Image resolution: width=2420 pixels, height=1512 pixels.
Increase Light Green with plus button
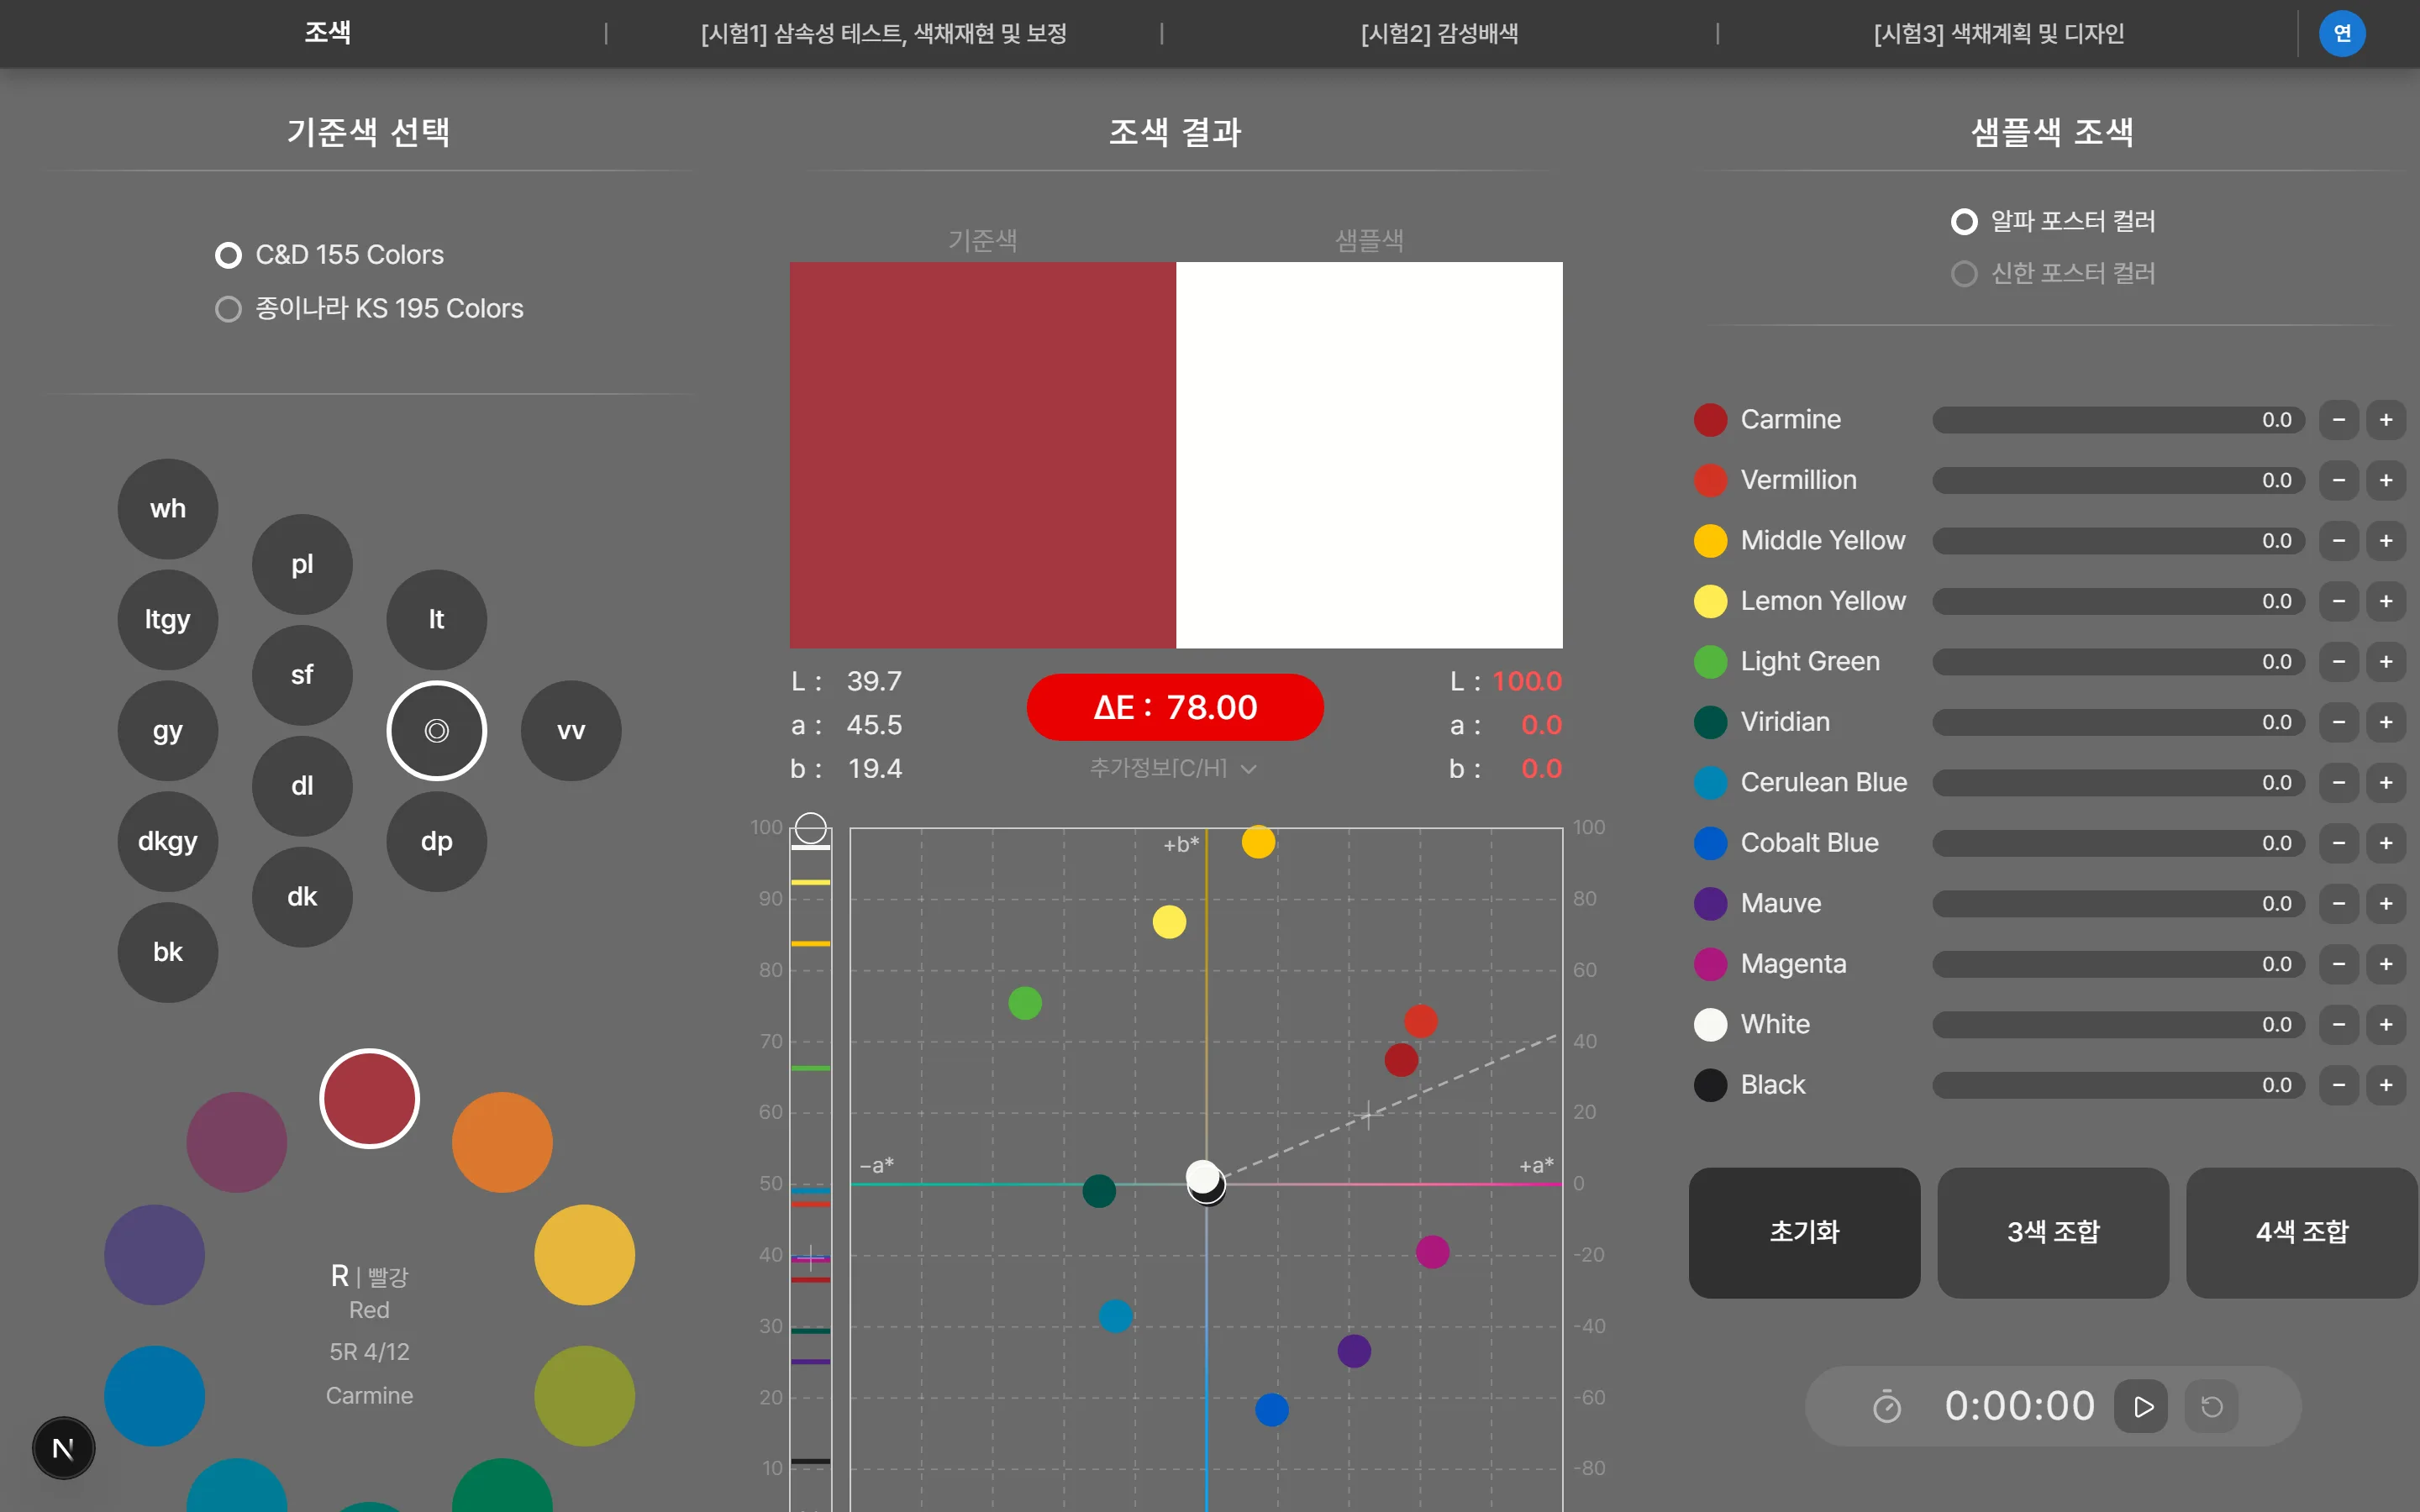pos(2386,662)
